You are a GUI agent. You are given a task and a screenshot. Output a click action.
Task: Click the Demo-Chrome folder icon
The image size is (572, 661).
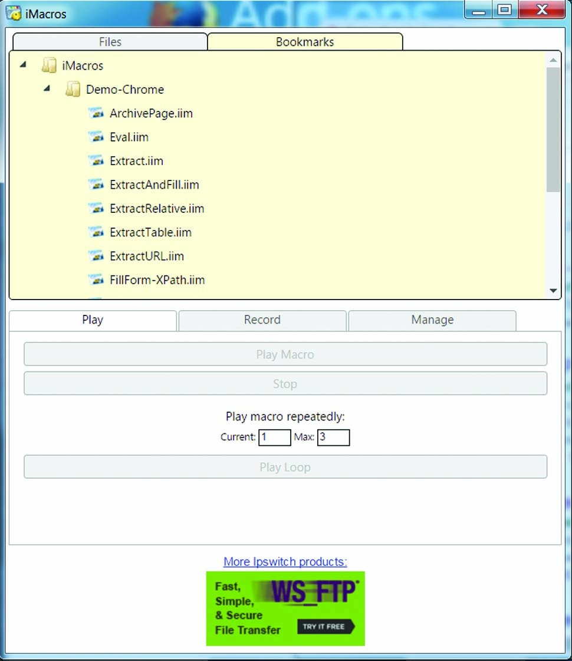(x=73, y=90)
